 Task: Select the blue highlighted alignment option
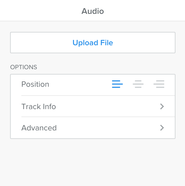pyautogui.click(x=117, y=84)
